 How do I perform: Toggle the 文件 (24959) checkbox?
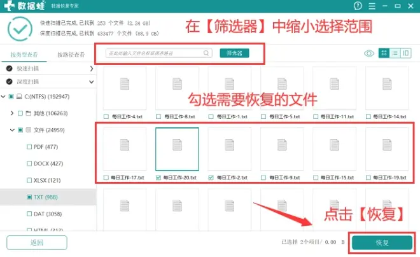tap(20, 130)
